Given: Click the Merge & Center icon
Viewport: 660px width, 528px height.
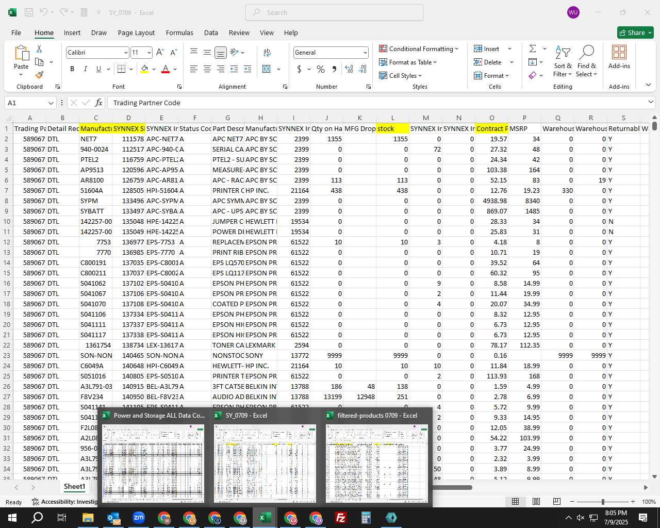Looking at the screenshot, I should (267, 69).
